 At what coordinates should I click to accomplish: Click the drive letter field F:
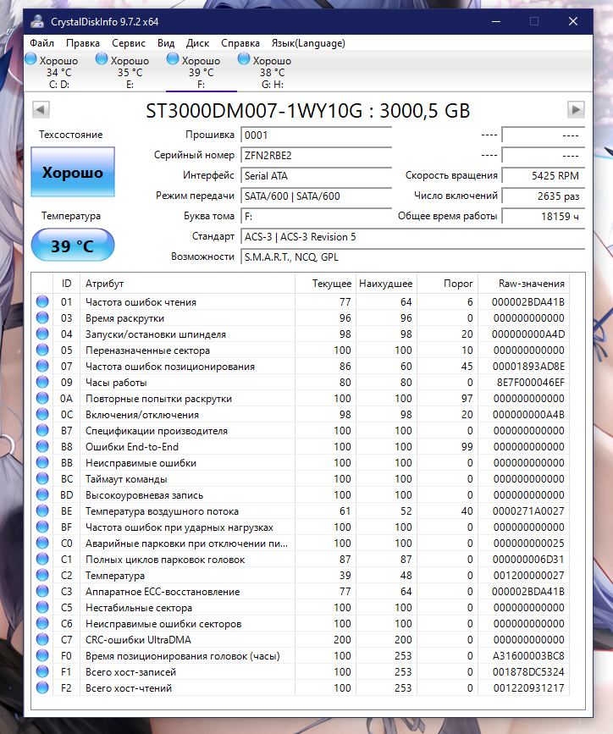tap(316, 217)
